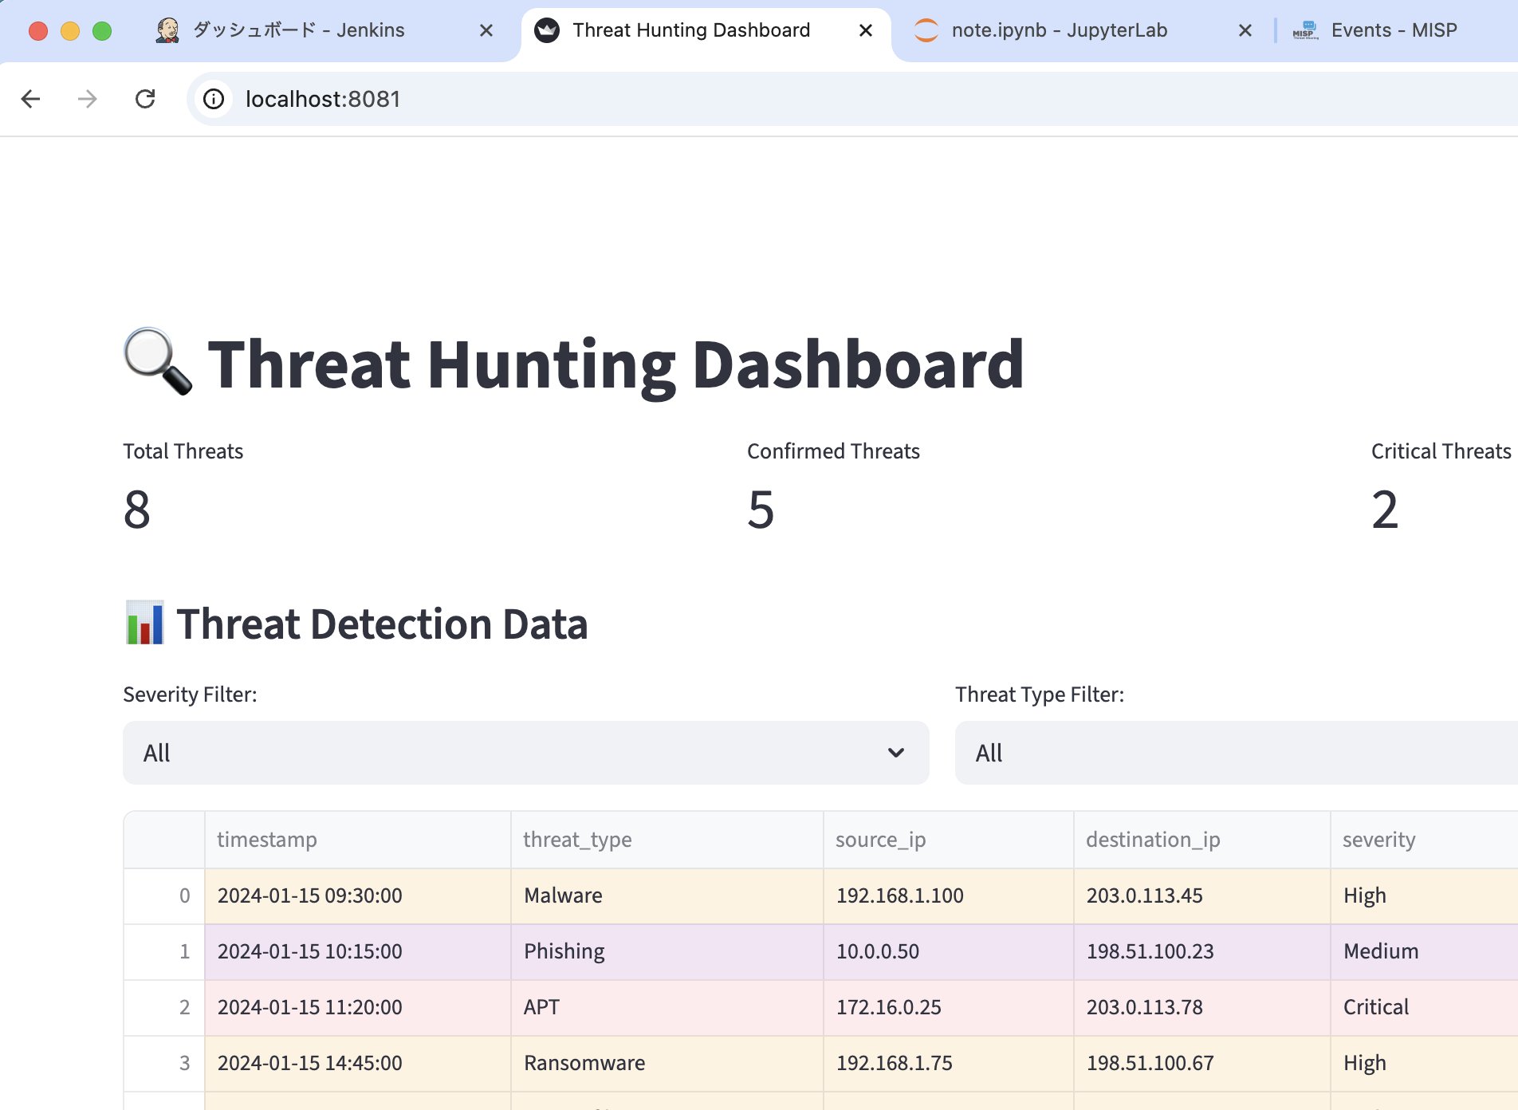Open the Severity Filter dropdown

tap(525, 752)
